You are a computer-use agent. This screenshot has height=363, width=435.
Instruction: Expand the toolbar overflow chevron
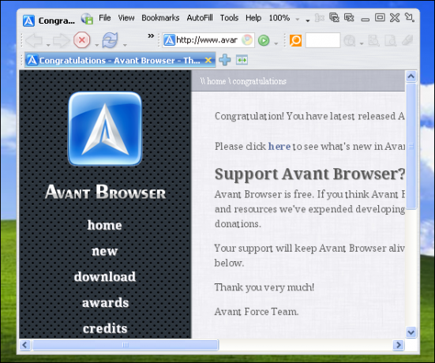click(151, 36)
